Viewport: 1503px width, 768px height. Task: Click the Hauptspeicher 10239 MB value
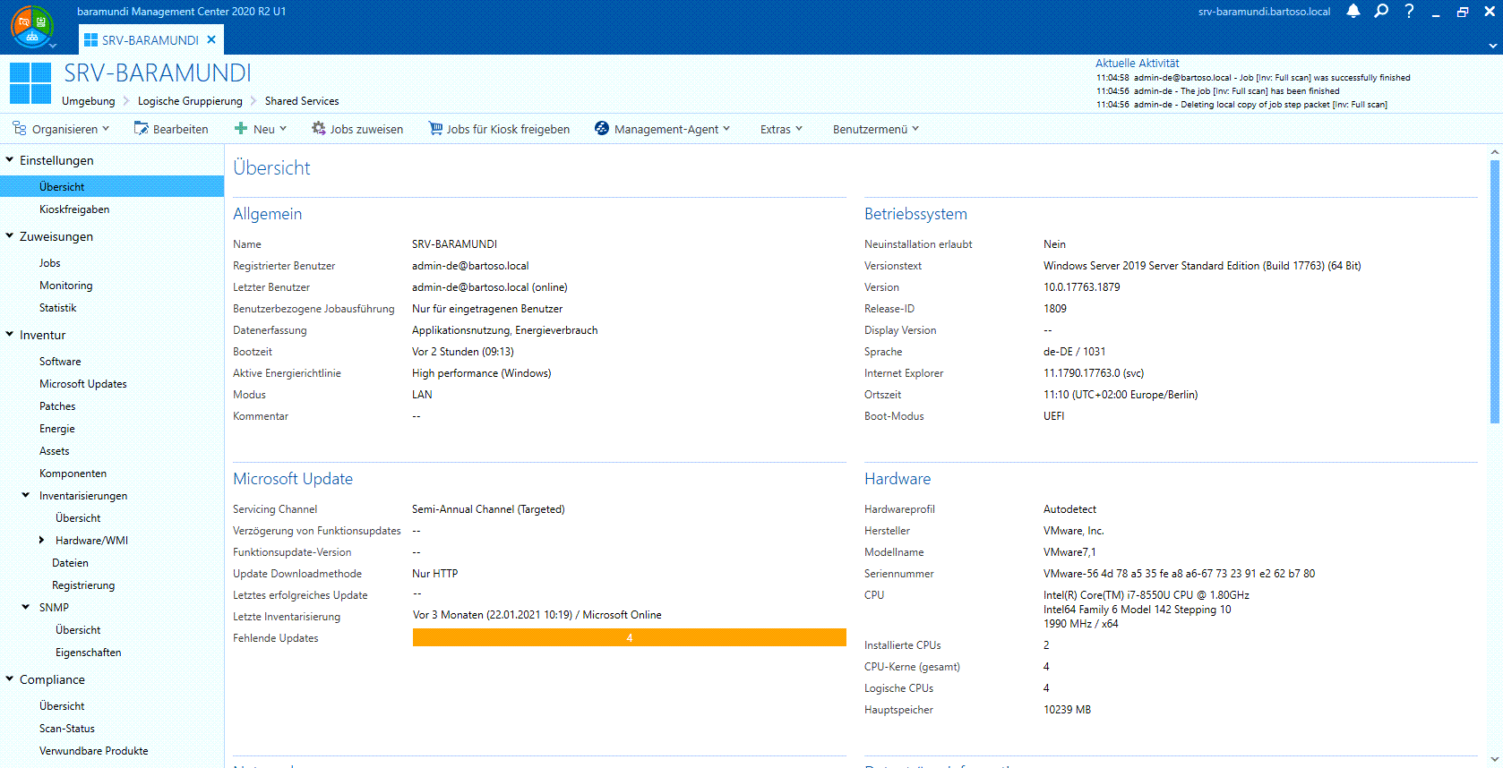click(1067, 710)
